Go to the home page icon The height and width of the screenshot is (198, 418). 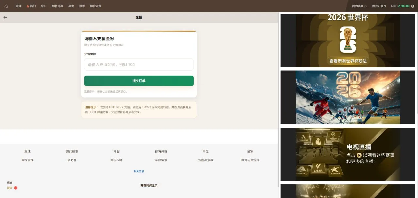6,6
